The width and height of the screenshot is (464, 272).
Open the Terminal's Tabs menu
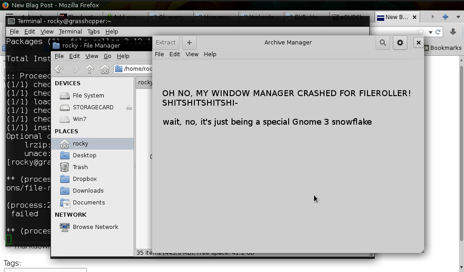click(x=93, y=32)
